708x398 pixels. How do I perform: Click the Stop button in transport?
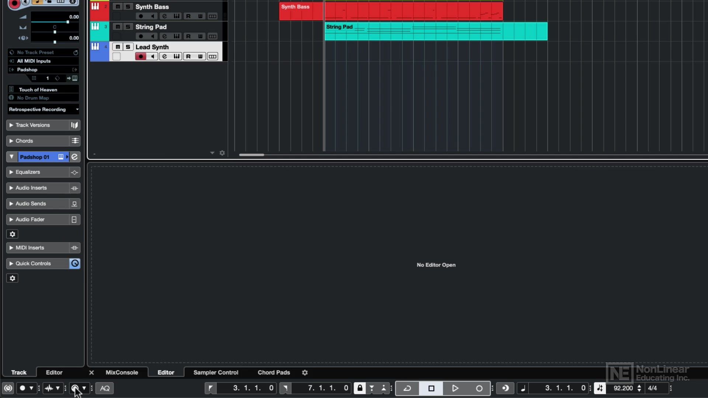tap(431, 388)
